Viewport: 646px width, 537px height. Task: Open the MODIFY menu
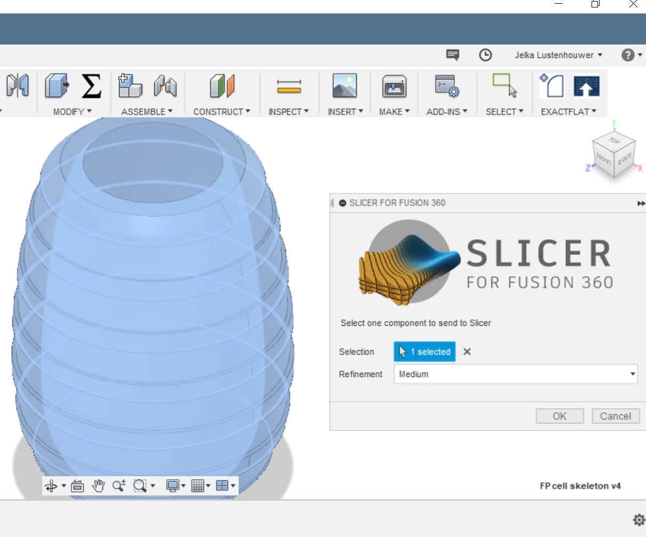[x=73, y=111]
